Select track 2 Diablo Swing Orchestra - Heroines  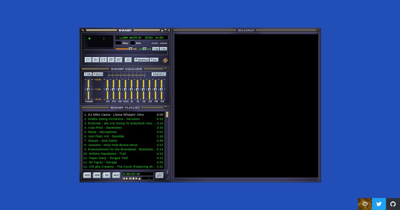124,119
